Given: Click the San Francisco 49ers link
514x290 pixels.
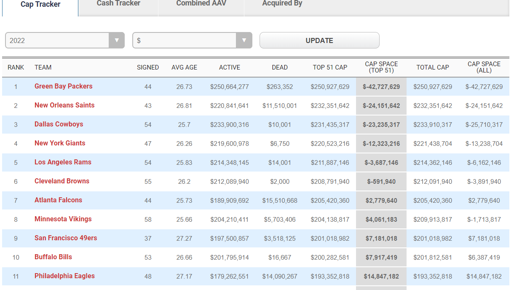Looking at the screenshot, I should [x=66, y=238].
